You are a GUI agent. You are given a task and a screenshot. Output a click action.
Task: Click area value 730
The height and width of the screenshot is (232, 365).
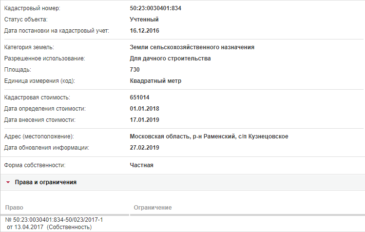pos(134,70)
